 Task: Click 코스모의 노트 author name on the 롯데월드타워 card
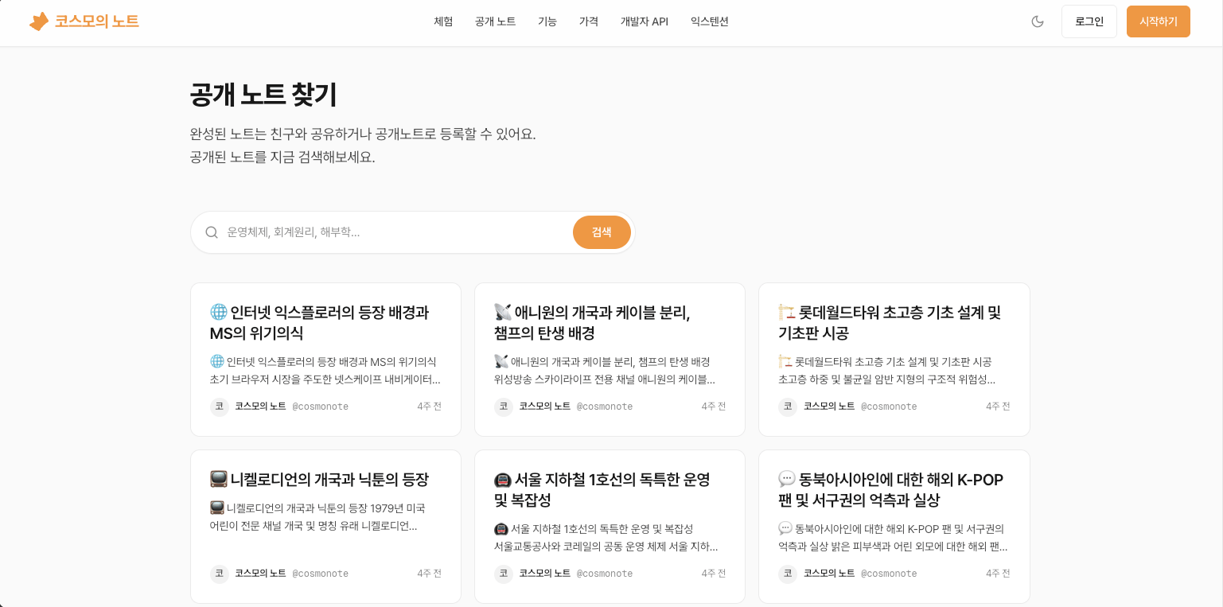pos(829,407)
